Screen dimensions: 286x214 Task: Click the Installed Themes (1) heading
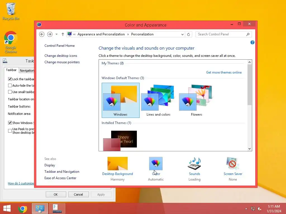(116, 123)
